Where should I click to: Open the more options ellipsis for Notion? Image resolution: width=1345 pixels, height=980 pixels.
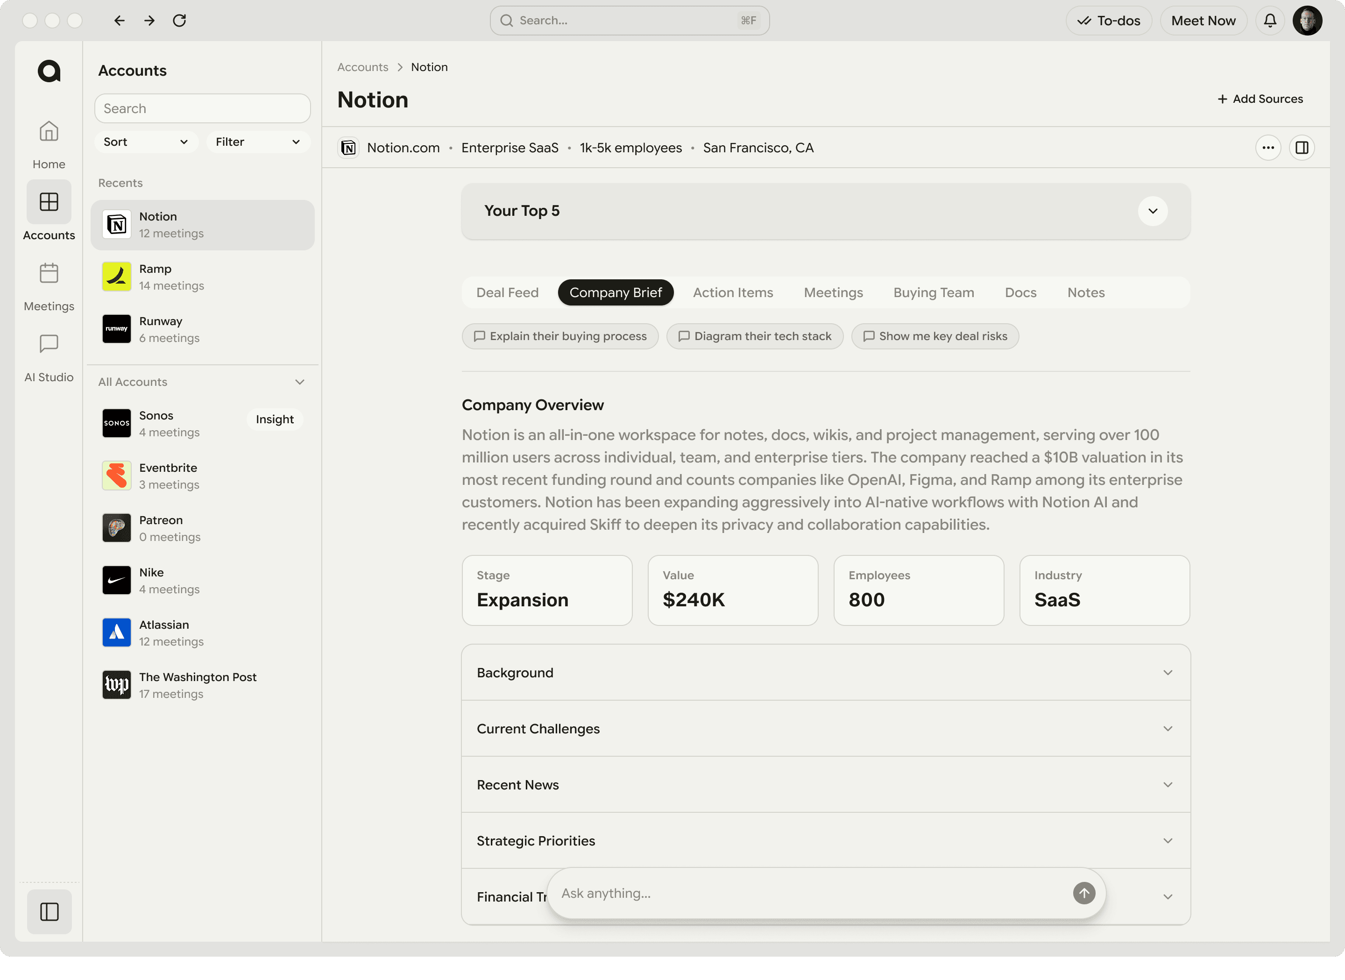[1268, 148]
